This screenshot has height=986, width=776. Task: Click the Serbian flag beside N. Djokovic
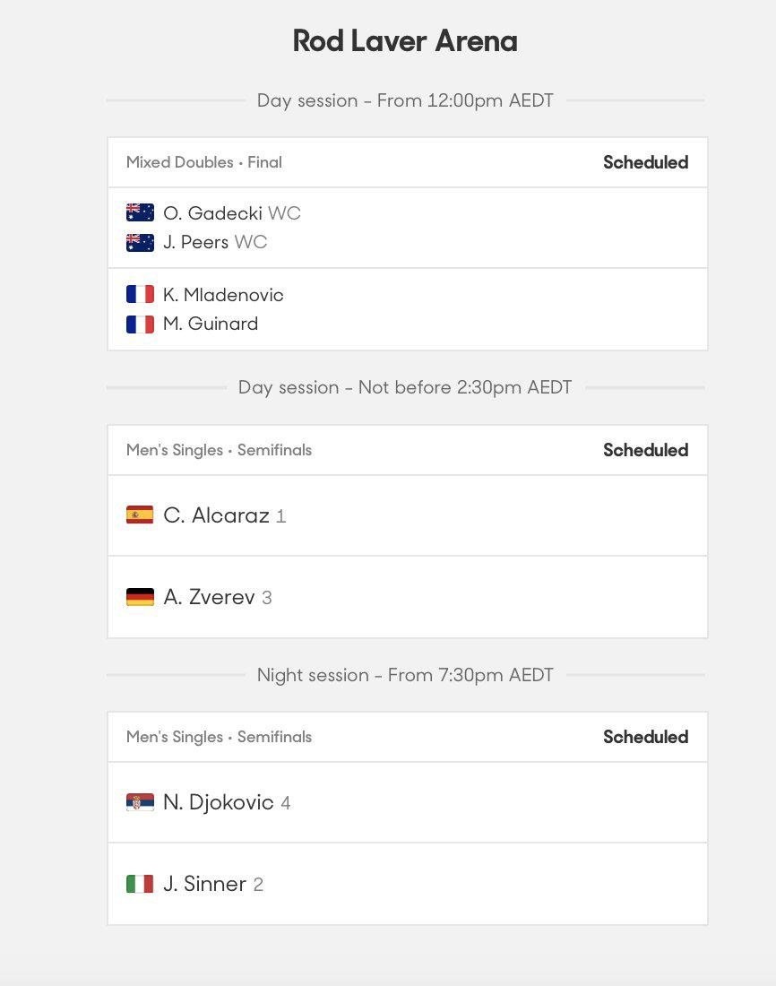pyautogui.click(x=140, y=801)
